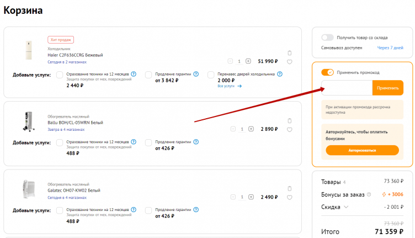Turn off the apply promo code switch
This screenshot has width=415, height=238.
coord(328,72)
